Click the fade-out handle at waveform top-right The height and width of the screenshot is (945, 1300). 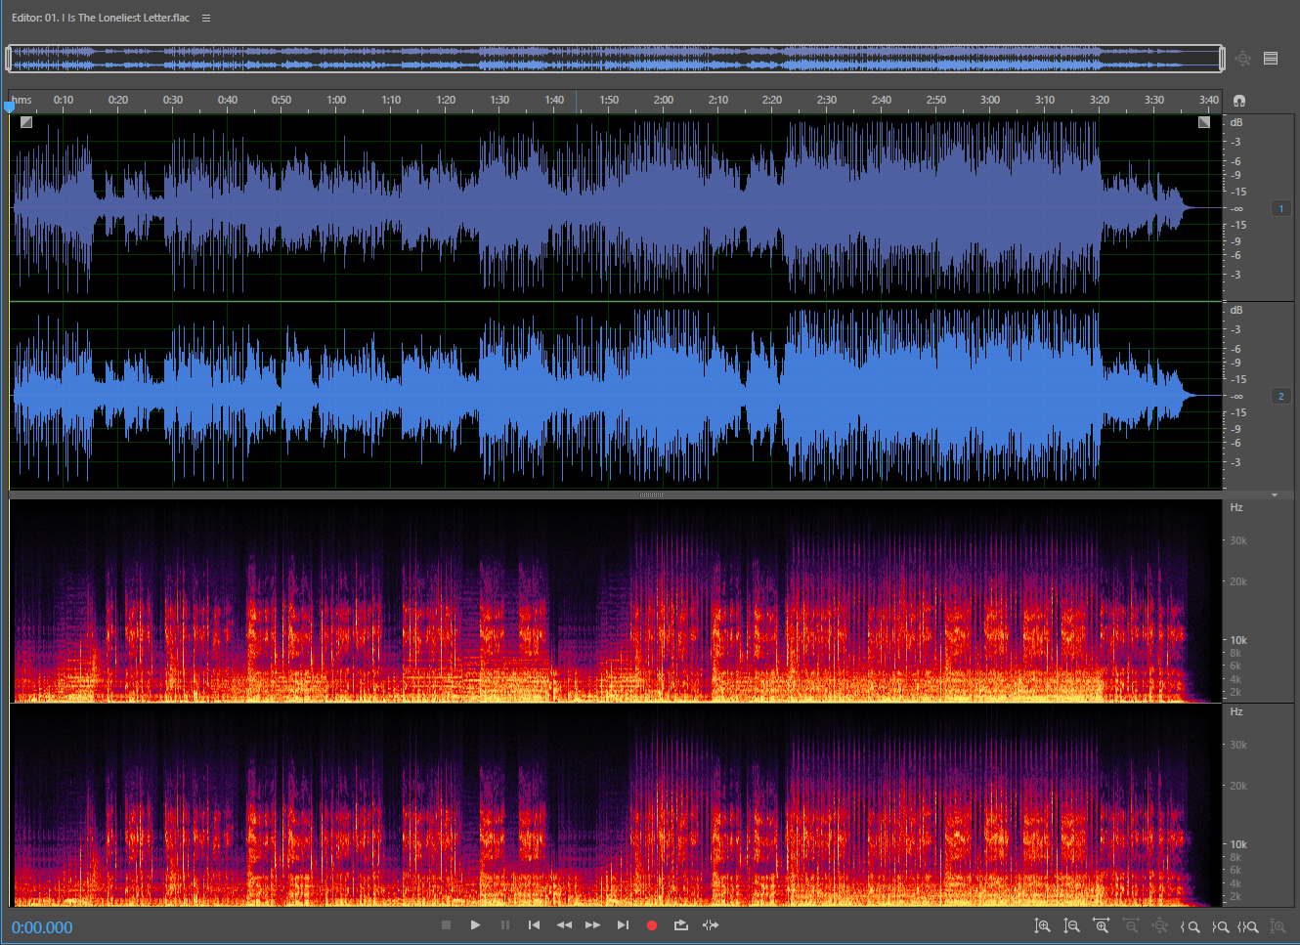click(x=1204, y=122)
